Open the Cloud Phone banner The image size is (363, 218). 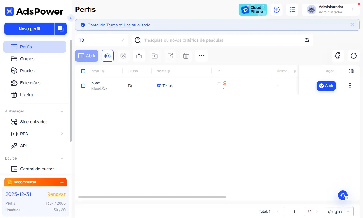coord(253,10)
